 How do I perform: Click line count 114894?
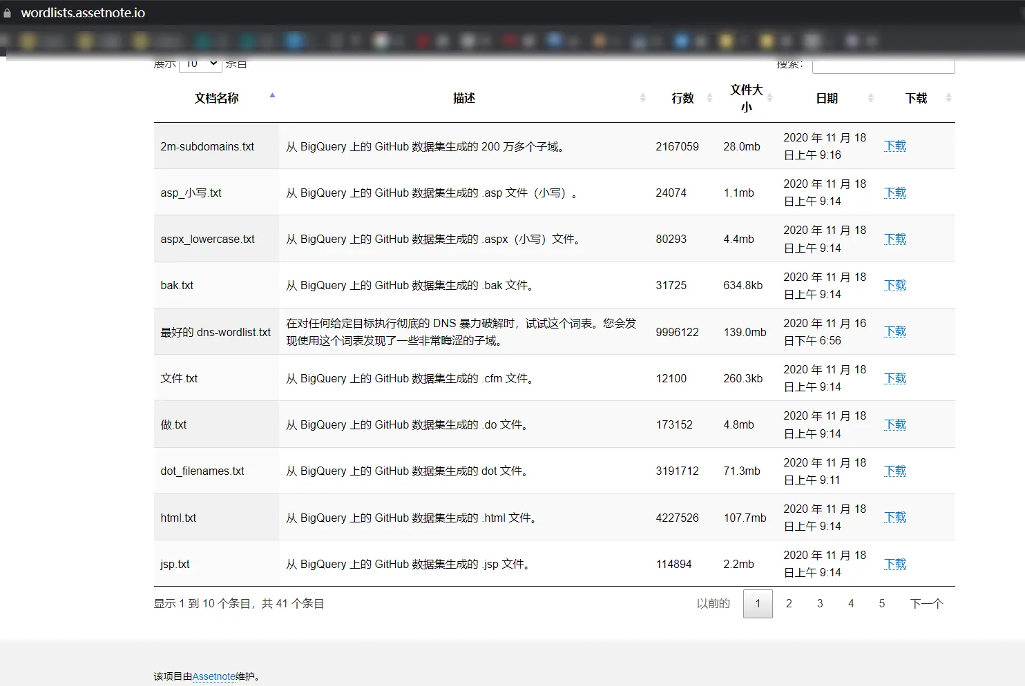click(x=673, y=564)
